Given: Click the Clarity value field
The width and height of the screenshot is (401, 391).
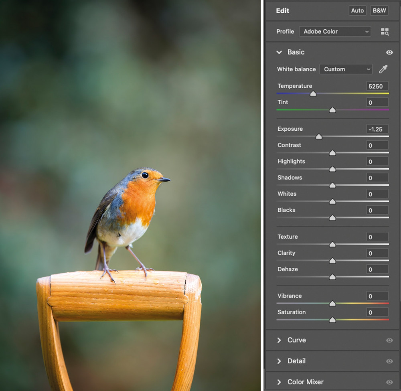Looking at the screenshot, I should point(377,253).
